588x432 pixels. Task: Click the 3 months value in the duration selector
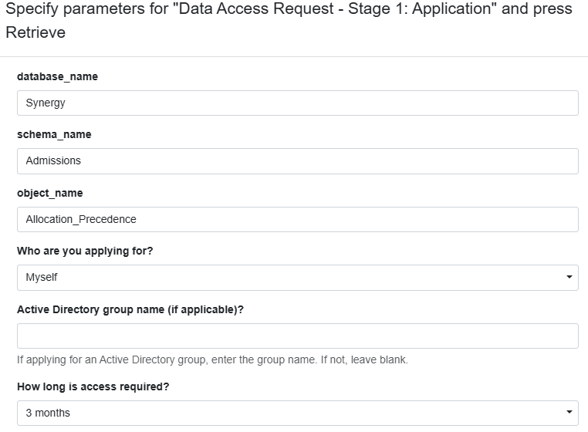coord(48,413)
